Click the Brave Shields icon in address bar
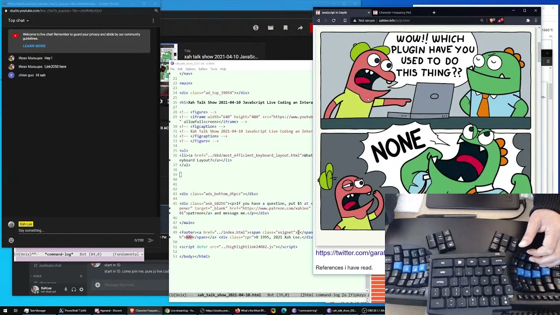The width and height of the screenshot is (560, 315). (493, 21)
